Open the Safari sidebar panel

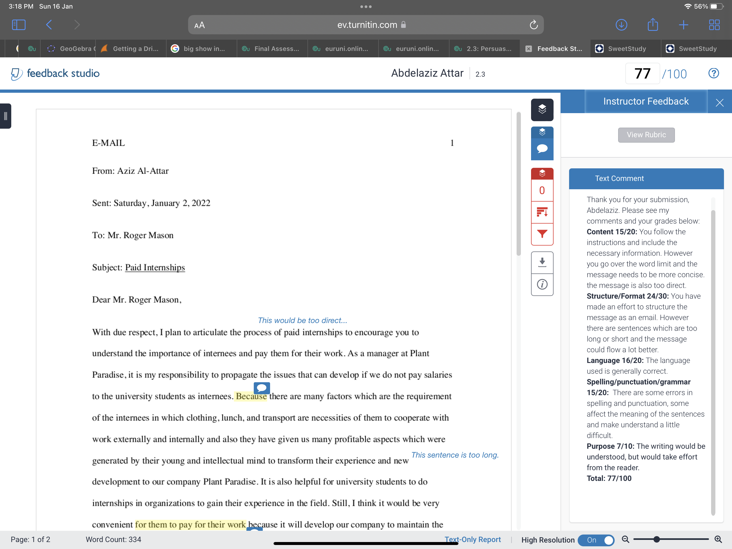(18, 25)
